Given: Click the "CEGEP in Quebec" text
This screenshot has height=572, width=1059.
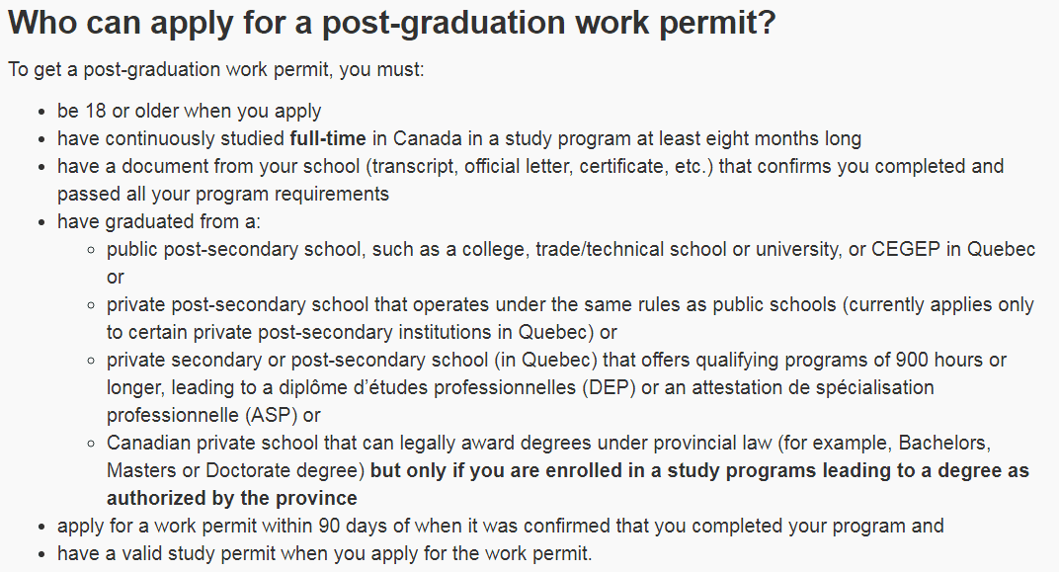Looking at the screenshot, I should [953, 250].
